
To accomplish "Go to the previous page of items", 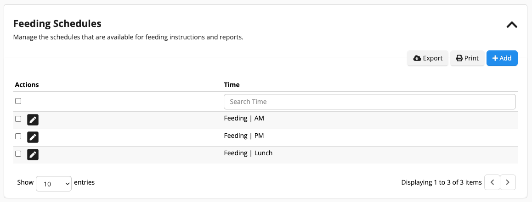I will (492, 182).
